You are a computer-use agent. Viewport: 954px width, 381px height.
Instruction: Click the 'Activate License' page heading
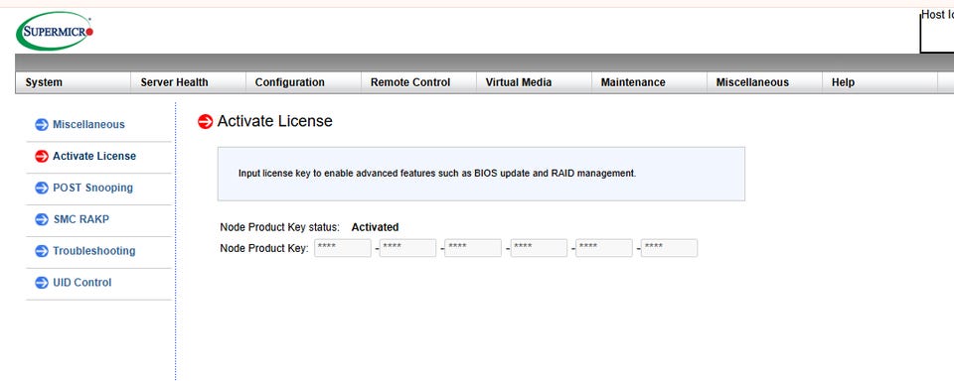pos(274,121)
